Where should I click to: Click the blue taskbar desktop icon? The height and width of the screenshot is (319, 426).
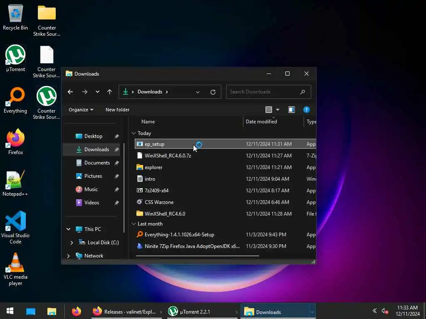tap(31, 312)
